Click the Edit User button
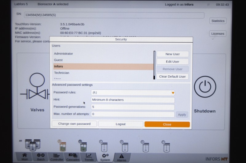 (x=173, y=62)
